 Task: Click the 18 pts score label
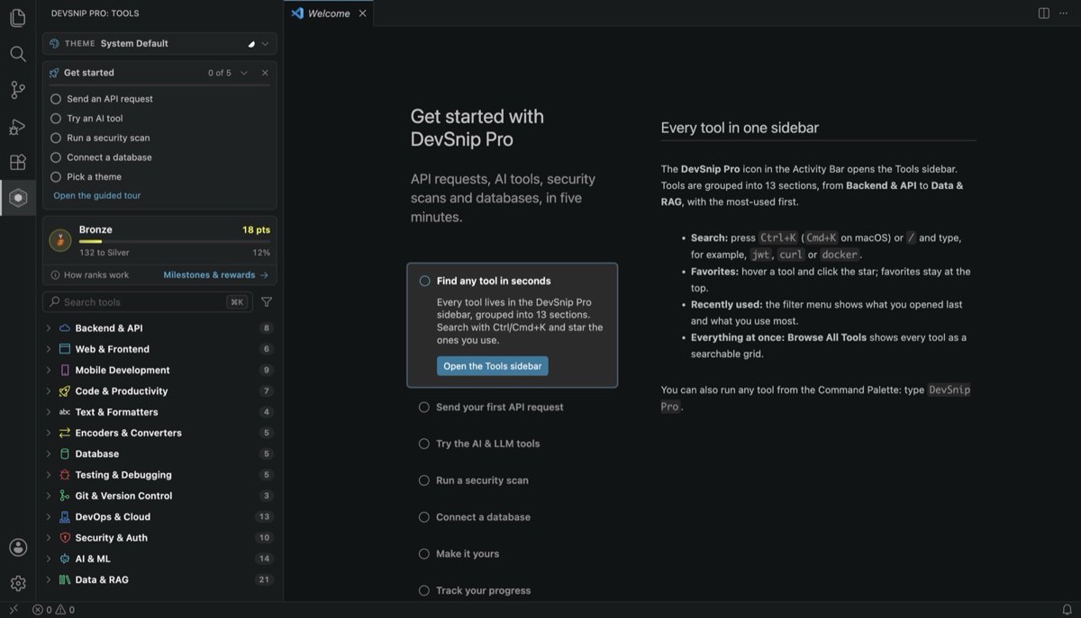[x=256, y=229]
